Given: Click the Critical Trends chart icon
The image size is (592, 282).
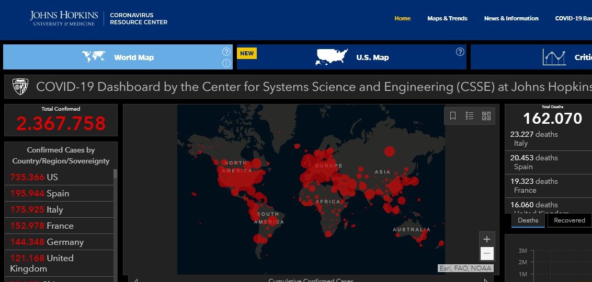Looking at the screenshot, I should pos(554,57).
